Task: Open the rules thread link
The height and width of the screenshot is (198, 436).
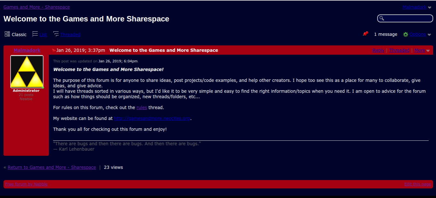Action: click(142, 107)
